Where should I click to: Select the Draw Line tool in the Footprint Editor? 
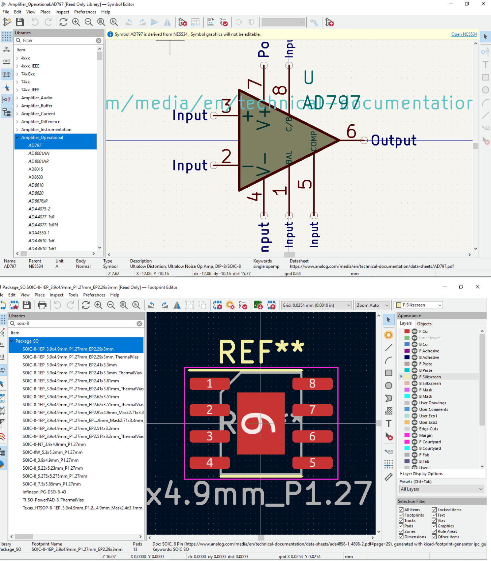[x=389, y=348]
